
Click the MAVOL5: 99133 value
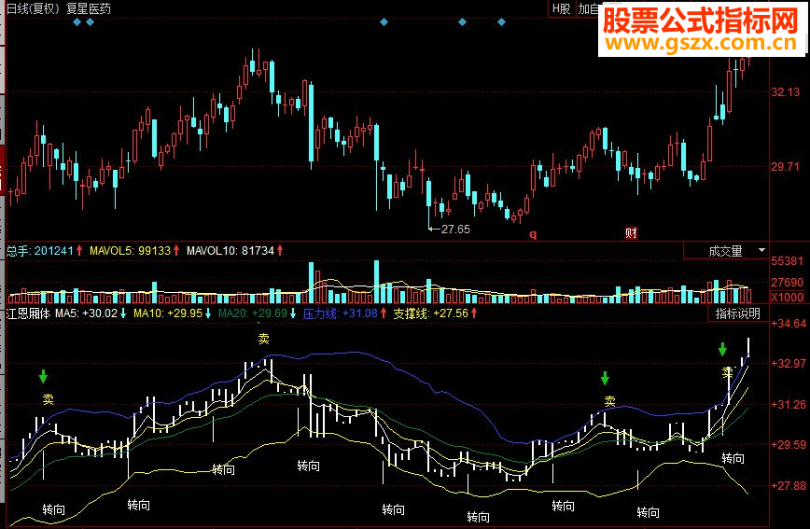coord(134,251)
